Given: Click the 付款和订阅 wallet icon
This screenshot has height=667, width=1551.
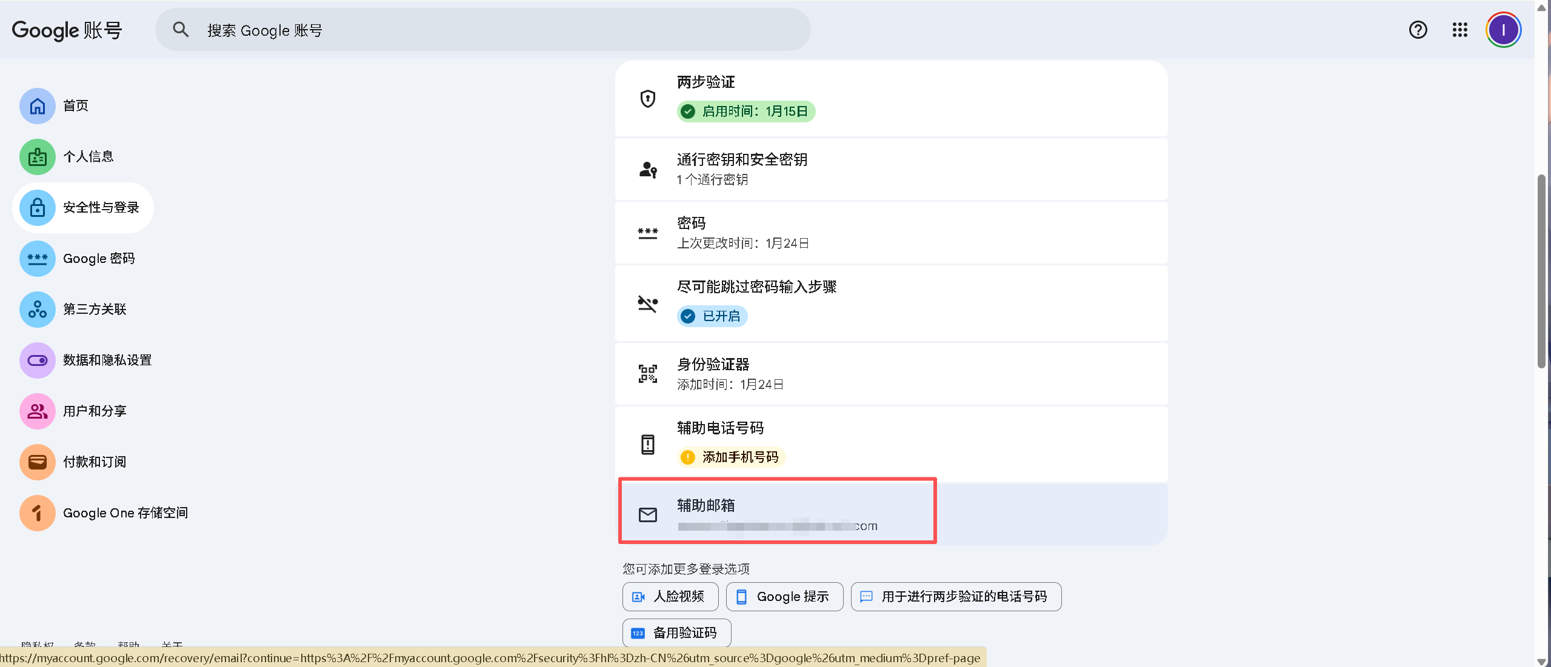Looking at the screenshot, I should click(x=37, y=462).
